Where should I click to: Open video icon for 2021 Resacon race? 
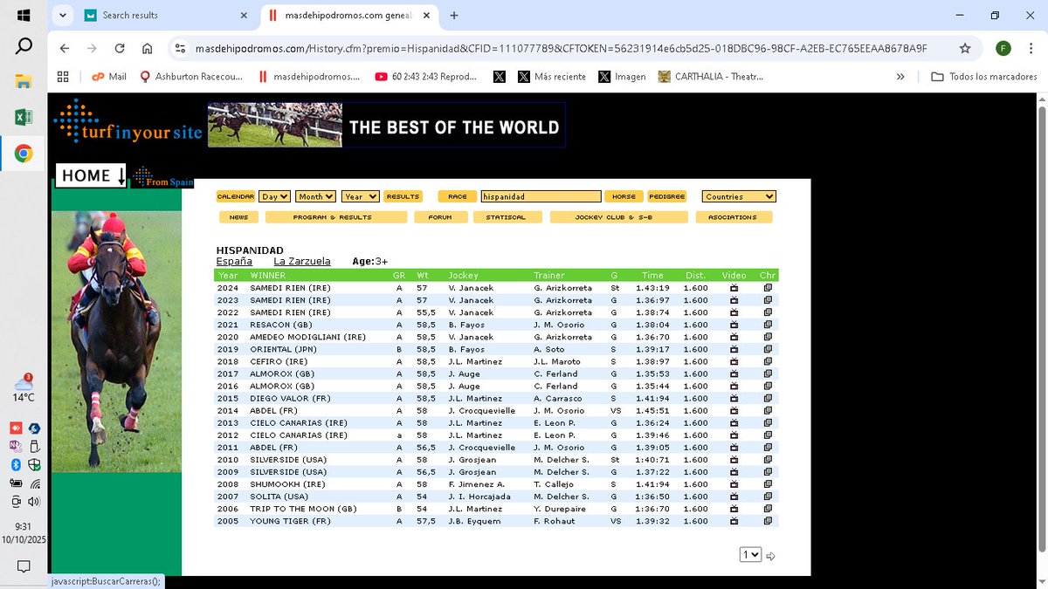point(734,325)
